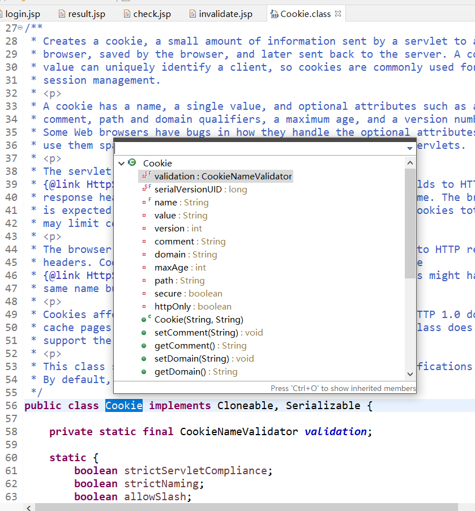Click the class file icon on Cookie.class tab

[275, 14]
